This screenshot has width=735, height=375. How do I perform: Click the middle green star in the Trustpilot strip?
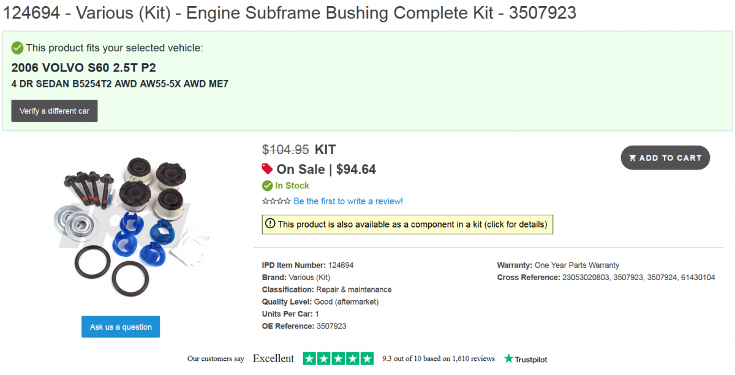(x=337, y=358)
